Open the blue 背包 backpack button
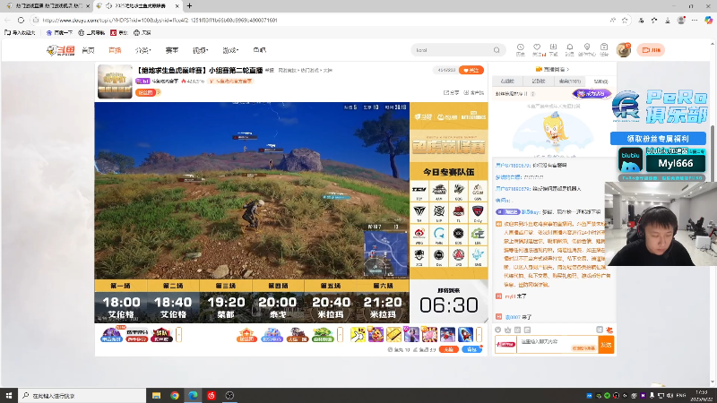Image resolution: width=717 pixels, height=403 pixels. click(471, 349)
